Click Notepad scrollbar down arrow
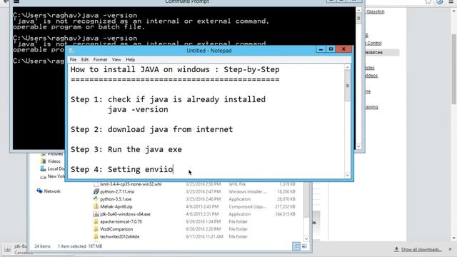457x257 pixels. coord(348,175)
